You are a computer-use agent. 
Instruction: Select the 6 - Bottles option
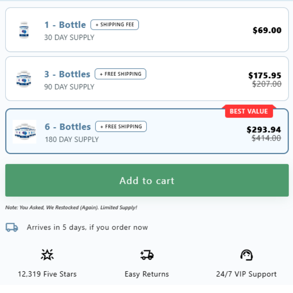147,131
